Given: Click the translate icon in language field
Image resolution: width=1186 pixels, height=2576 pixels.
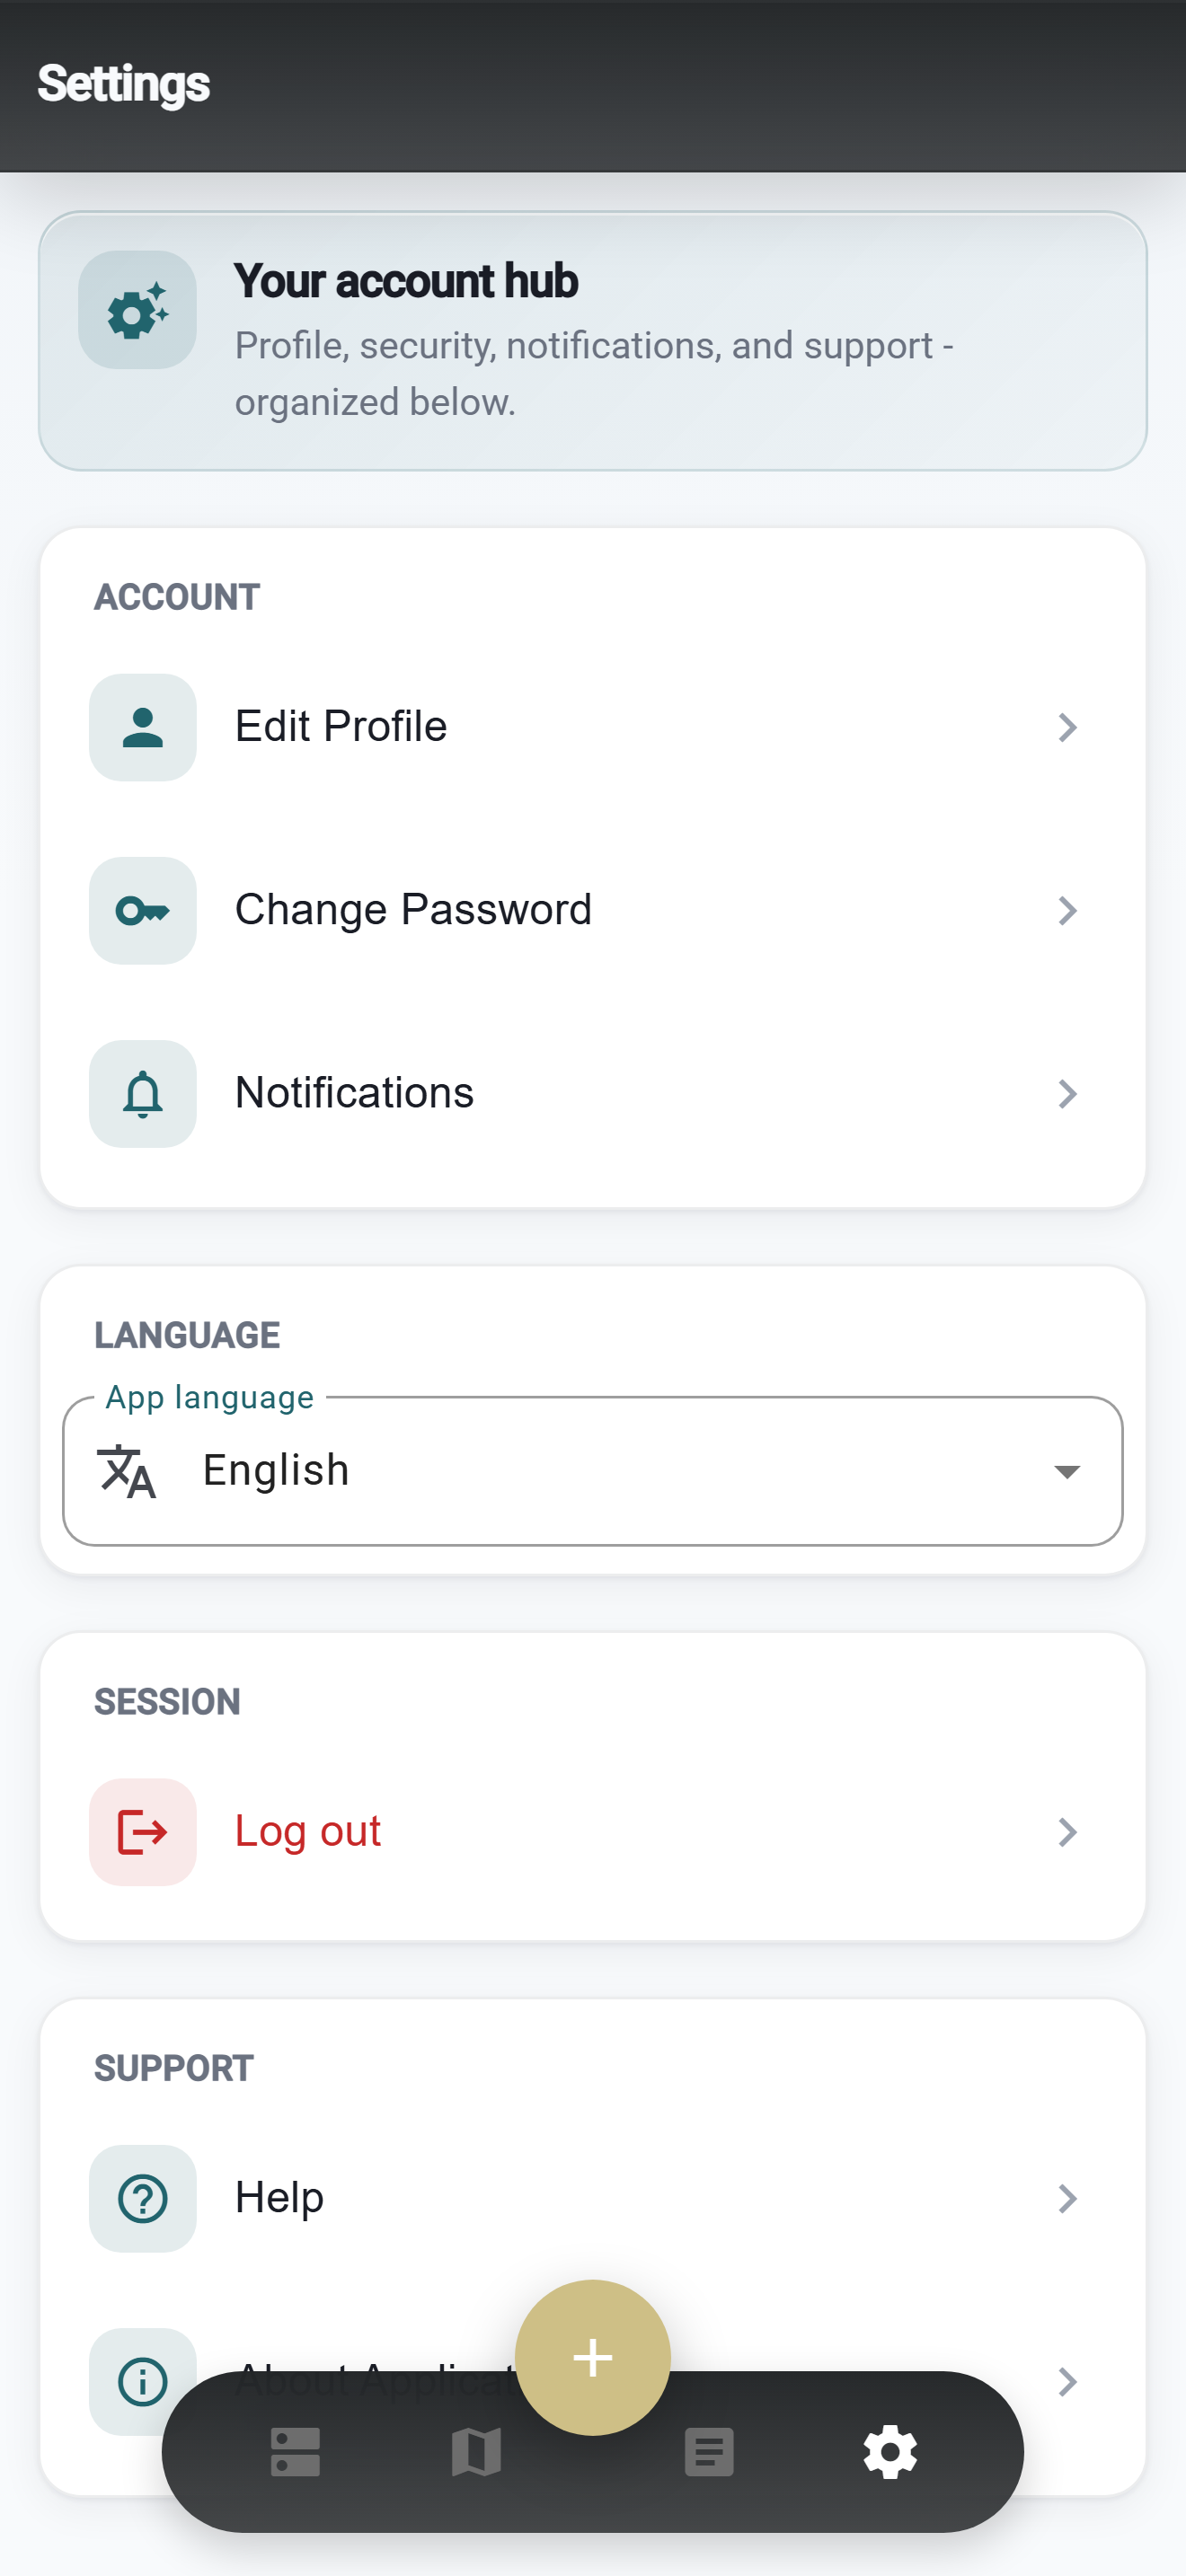Looking at the screenshot, I should (x=127, y=1471).
